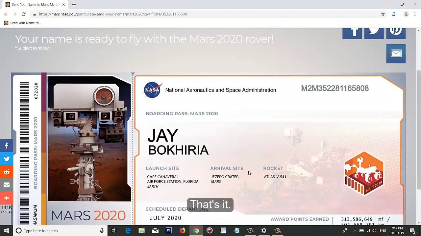Image resolution: width=421 pixels, height=236 pixels.
Task: Click the ATLAS V-541 rocket text
Action: coord(275,177)
